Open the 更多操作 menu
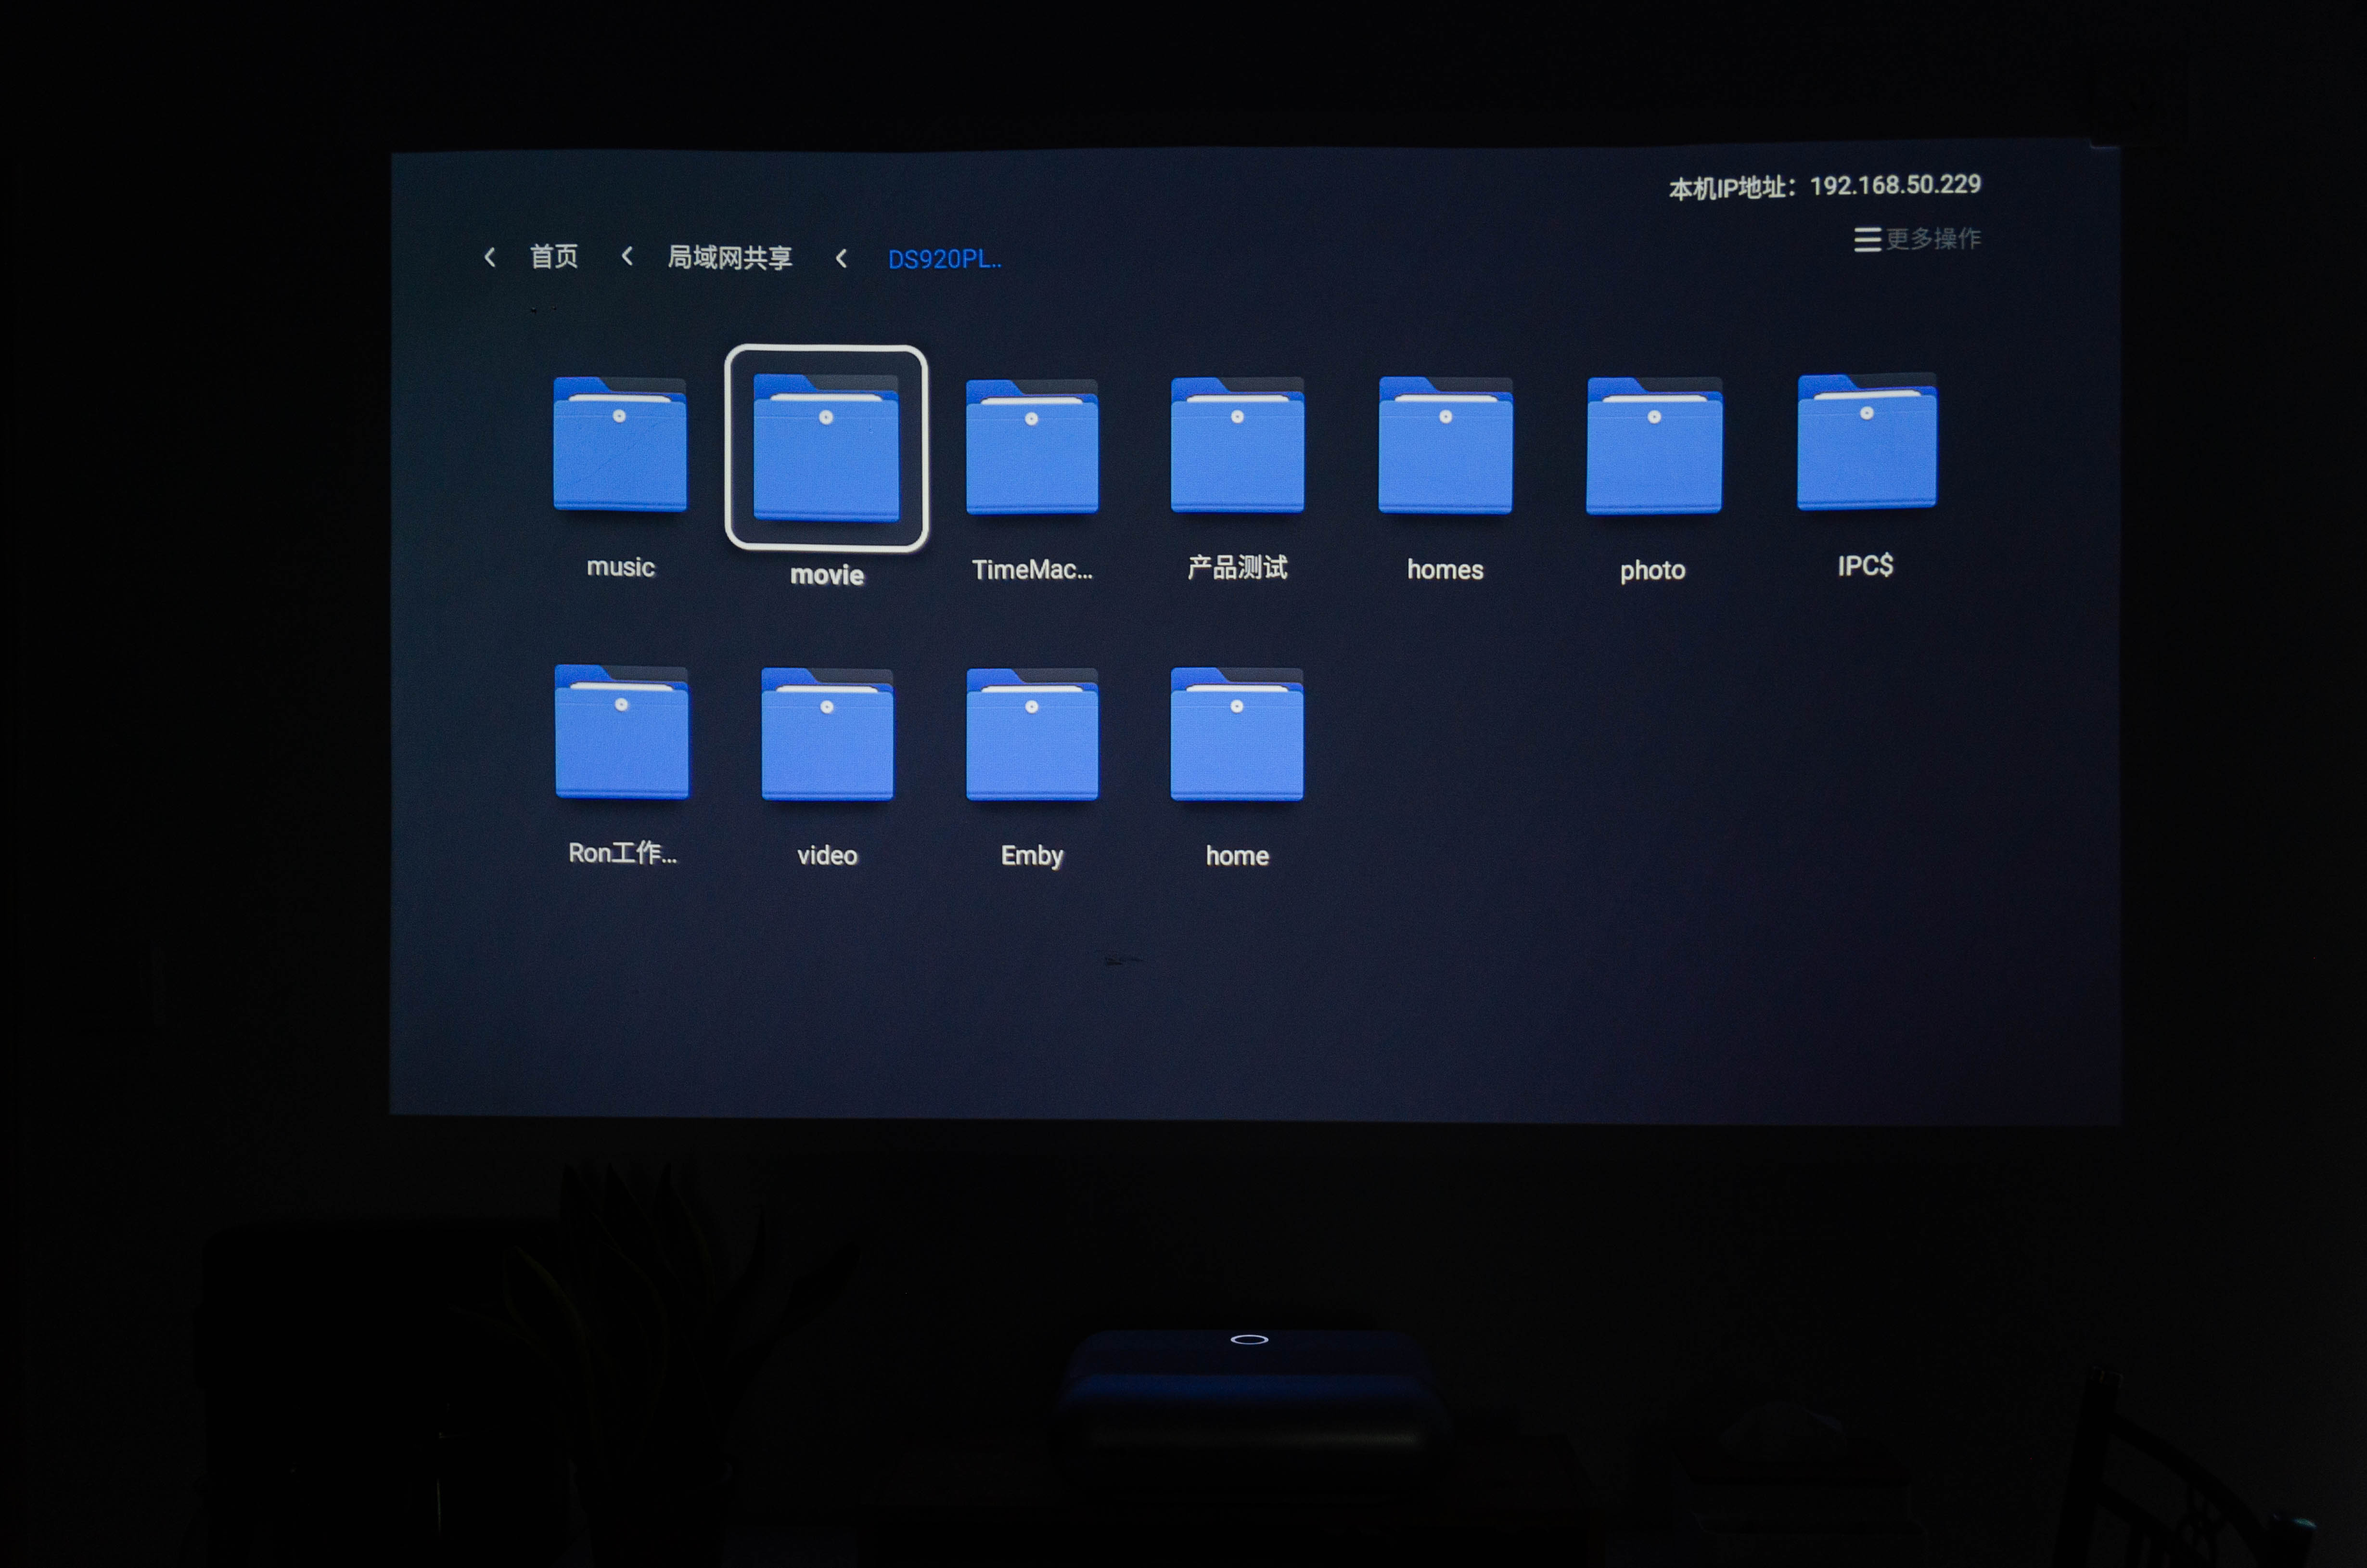Viewport: 2367px width, 1568px height. coord(1917,239)
